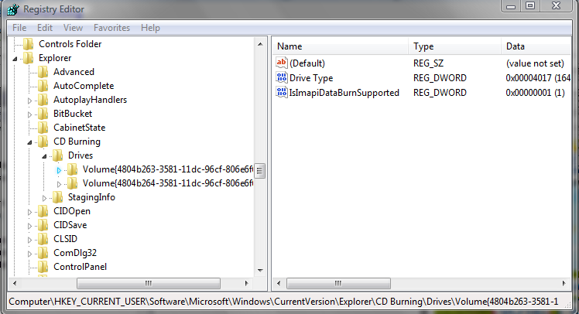The image size is (579, 314).
Task: Expand the BitBucket key
Action: [29, 114]
